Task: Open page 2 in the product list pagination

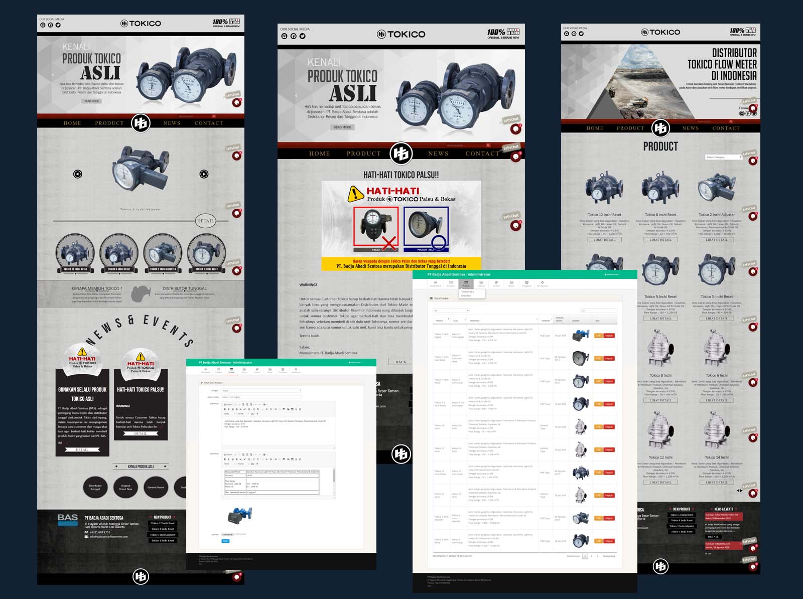Action: click(591, 556)
